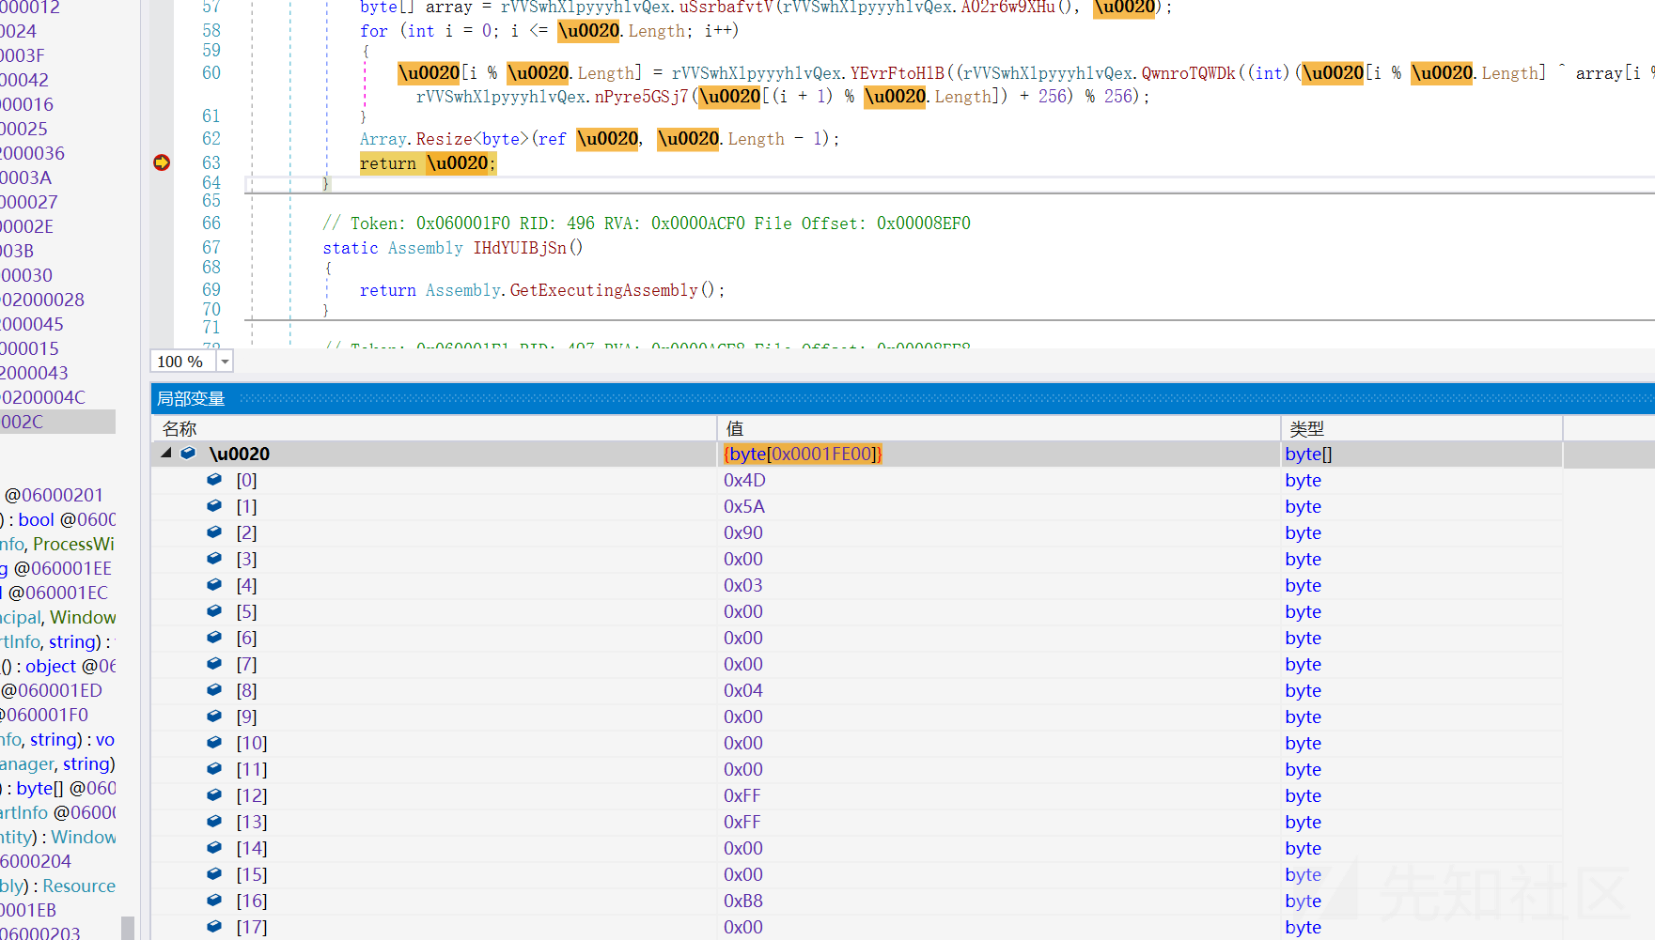Select the 0200004C entry in left tree
This screenshot has height=940, width=1655.
coord(42,397)
